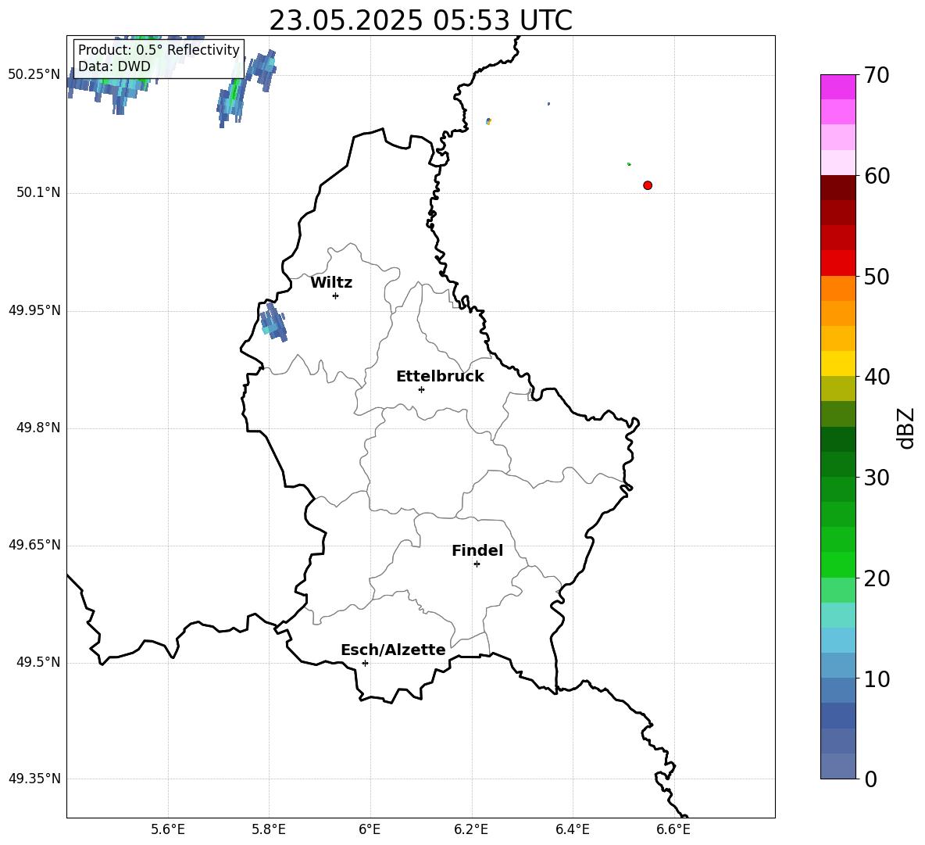Click the Ettelbruck city label
The width and height of the screenshot is (925, 845).
point(440,377)
